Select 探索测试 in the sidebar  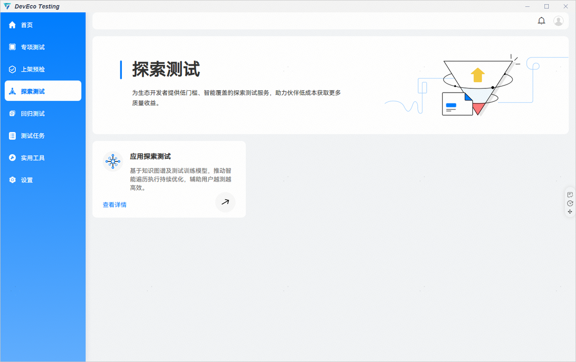33,91
